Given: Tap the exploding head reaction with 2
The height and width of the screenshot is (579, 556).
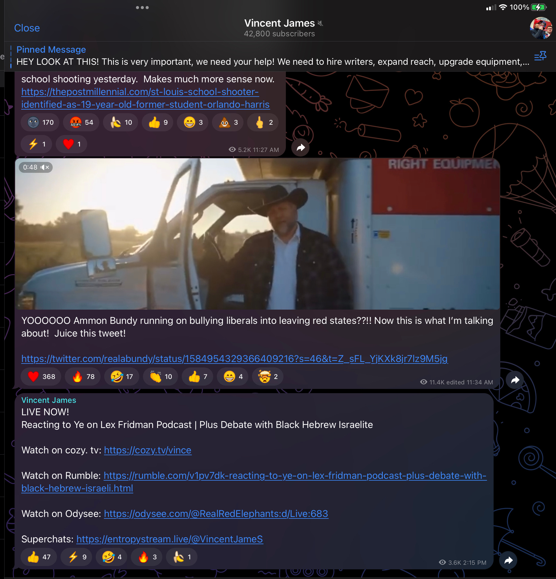Looking at the screenshot, I should coord(268,377).
